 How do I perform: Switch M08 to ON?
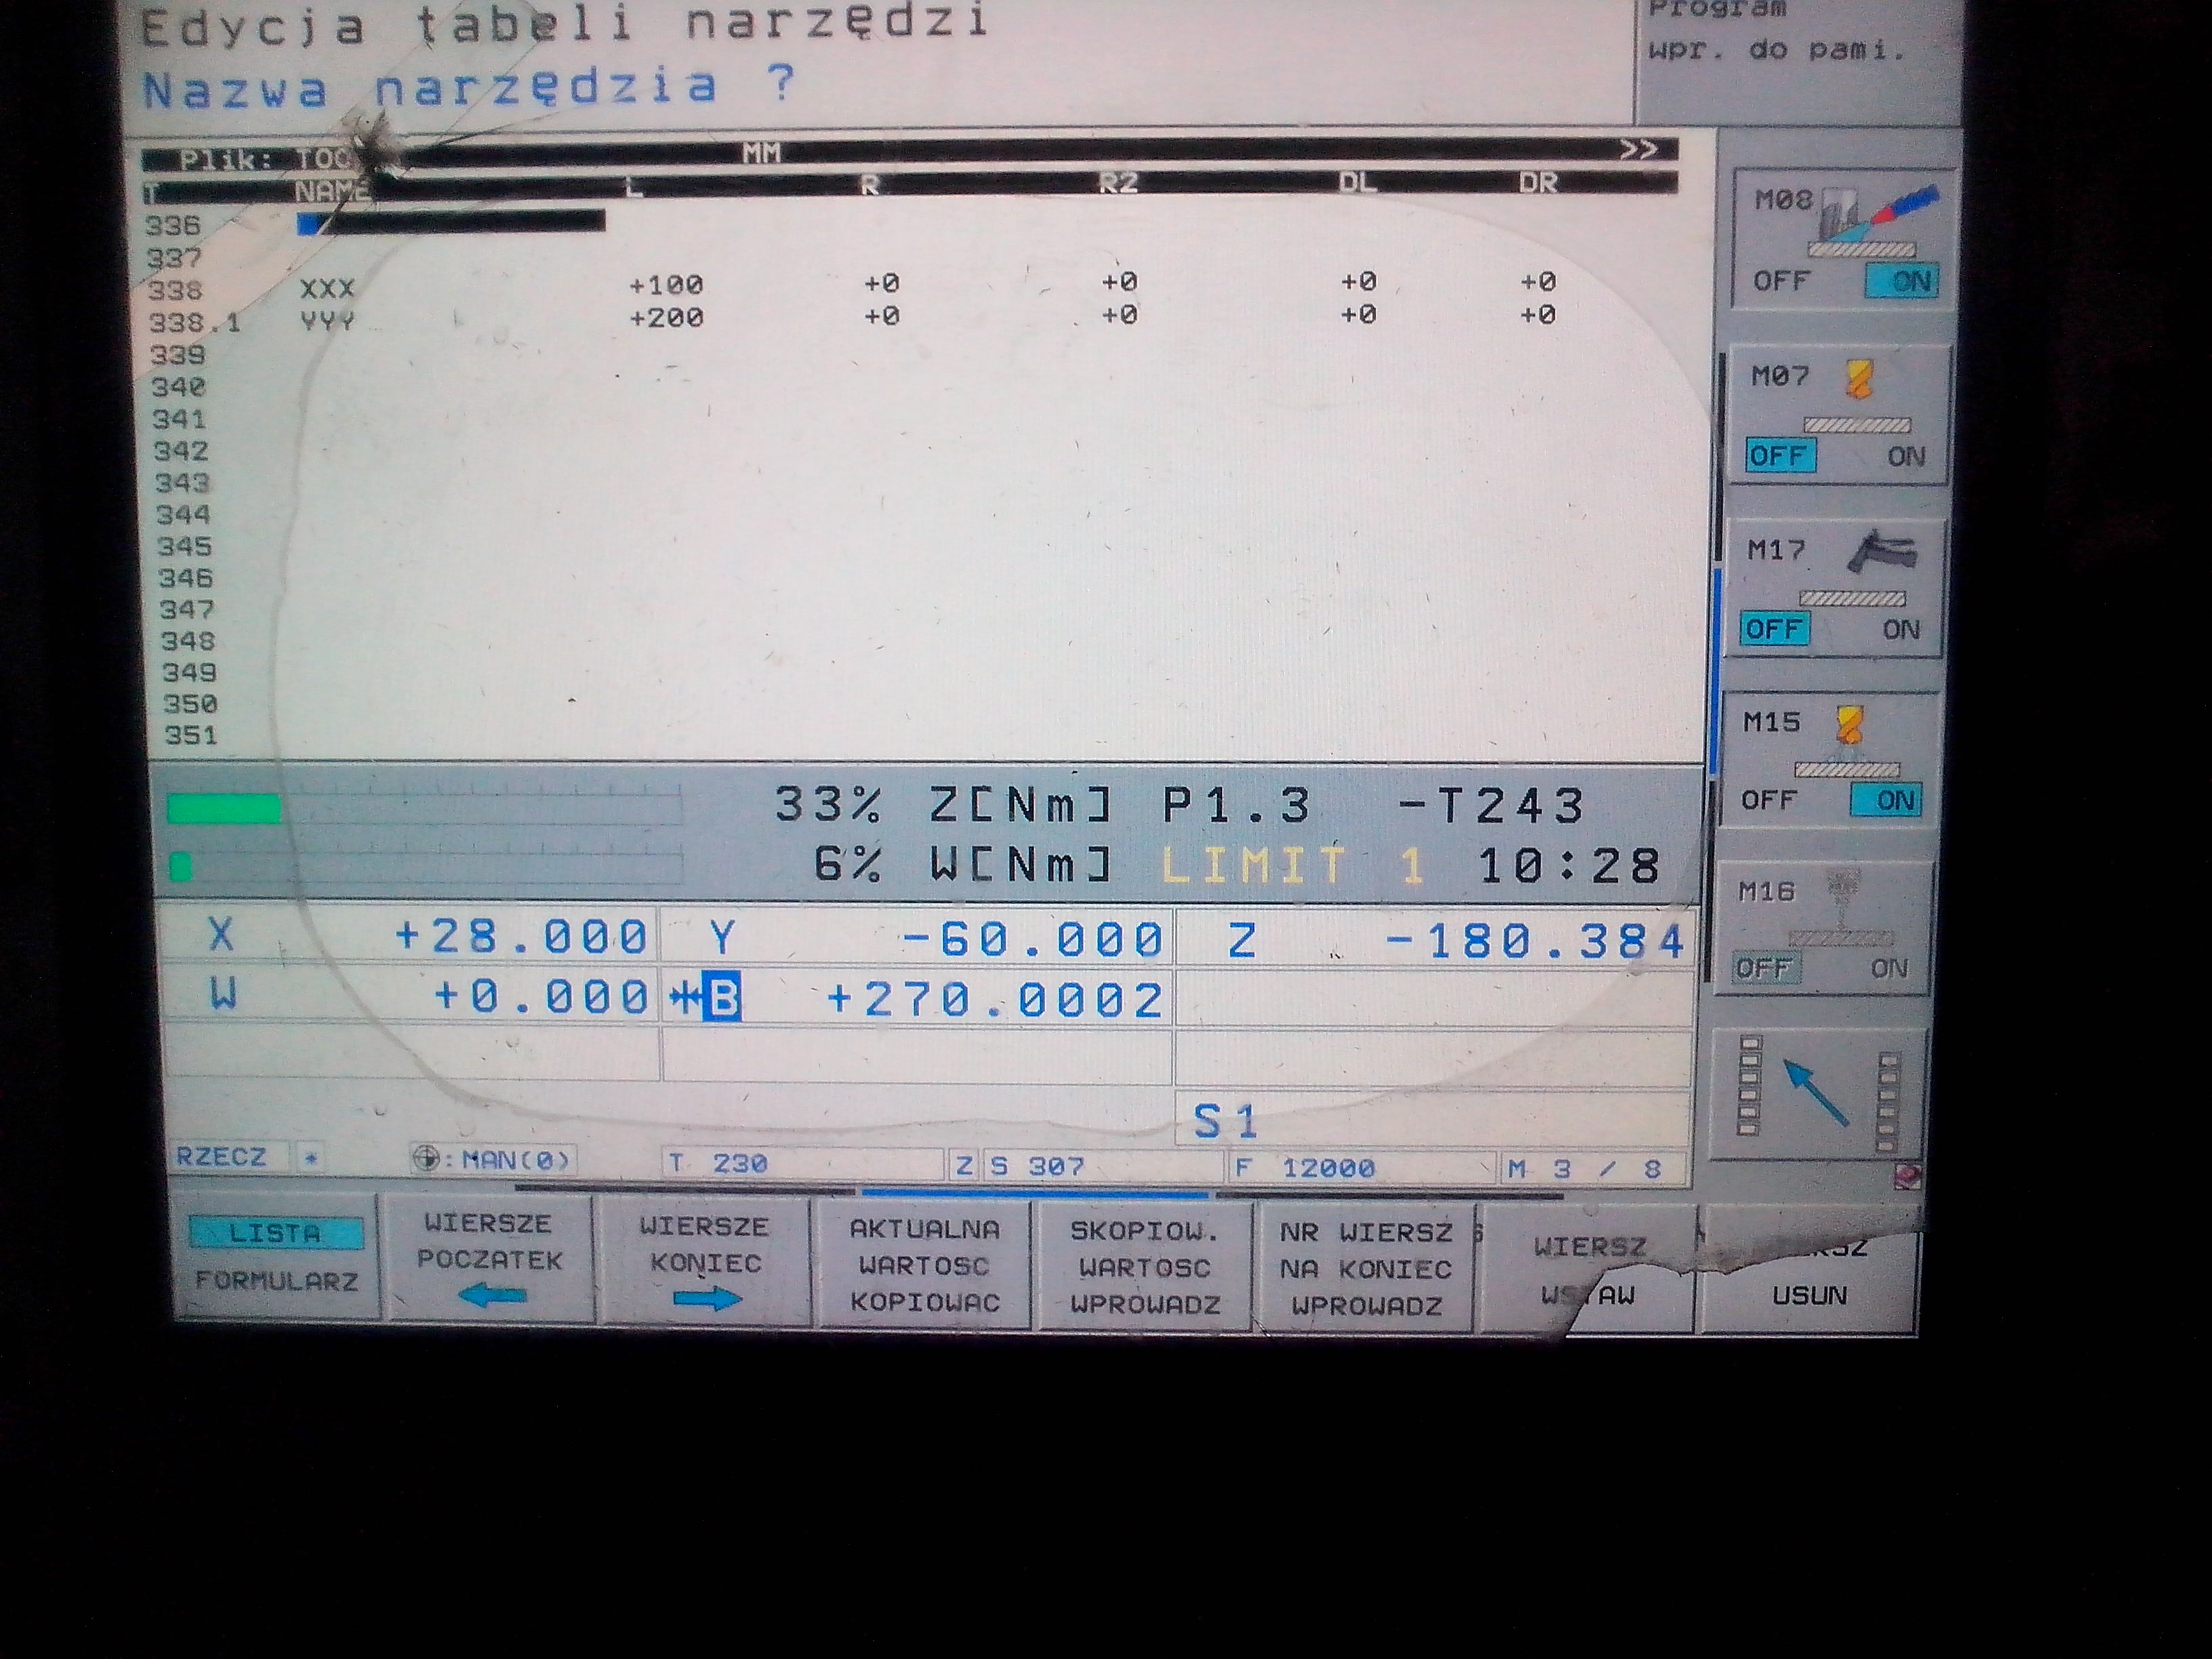1902,281
